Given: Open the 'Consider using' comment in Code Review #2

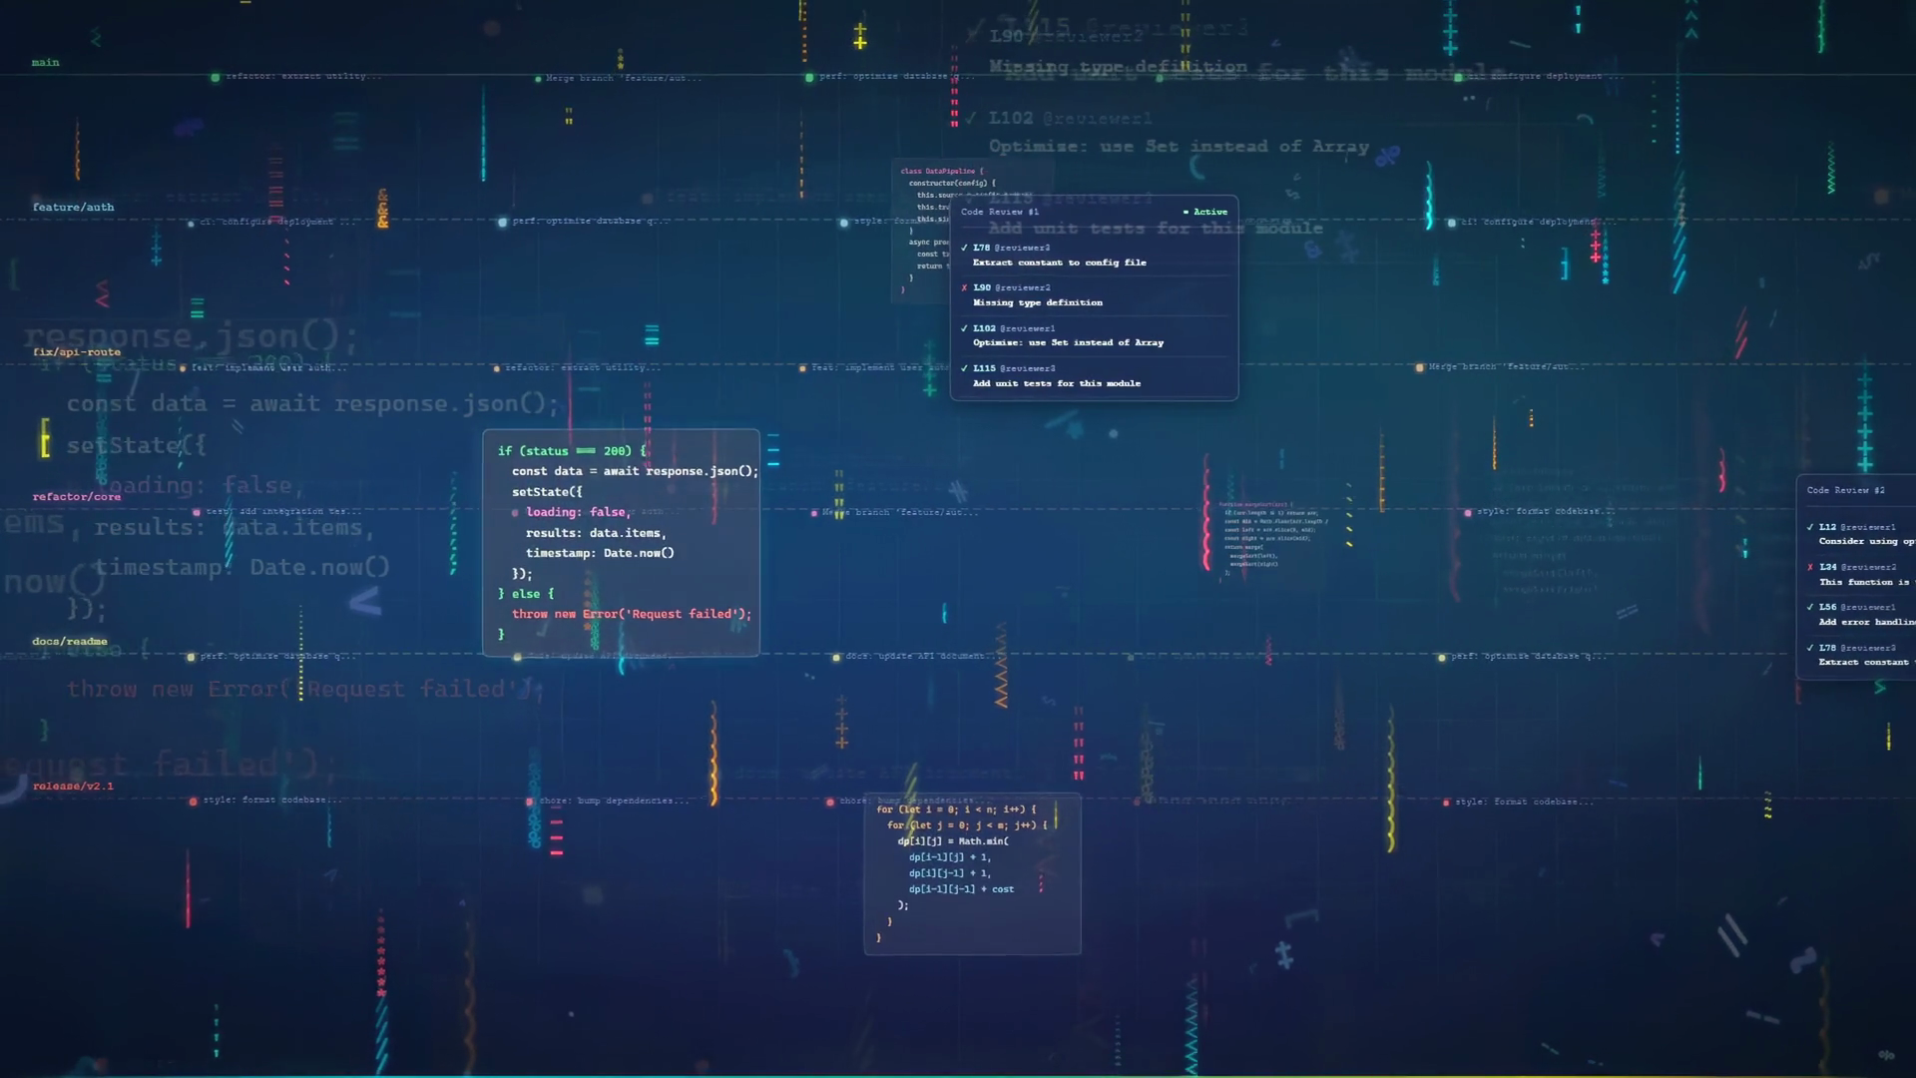Looking at the screenshot, I should pos(1867,541).
